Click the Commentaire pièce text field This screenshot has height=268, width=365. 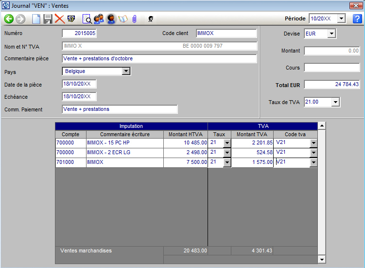(159, 59)
